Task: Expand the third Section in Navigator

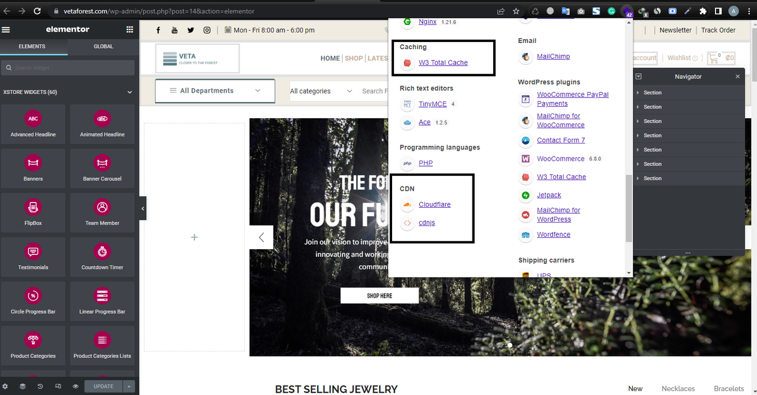Action: [638, 121]
